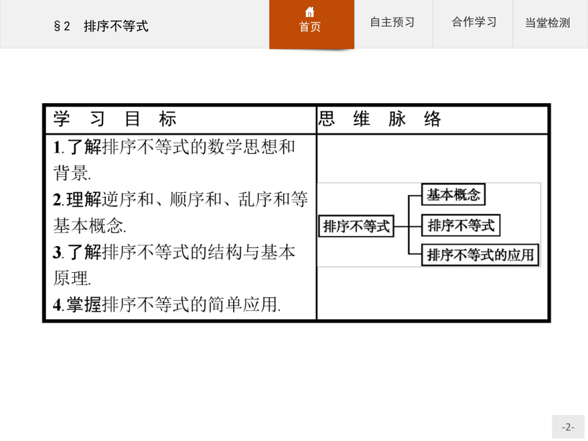Image resolution: width=588 pixels, height=441 pixels.
Task: Select the 学习目标 table header
Action: tap(115, 119)
